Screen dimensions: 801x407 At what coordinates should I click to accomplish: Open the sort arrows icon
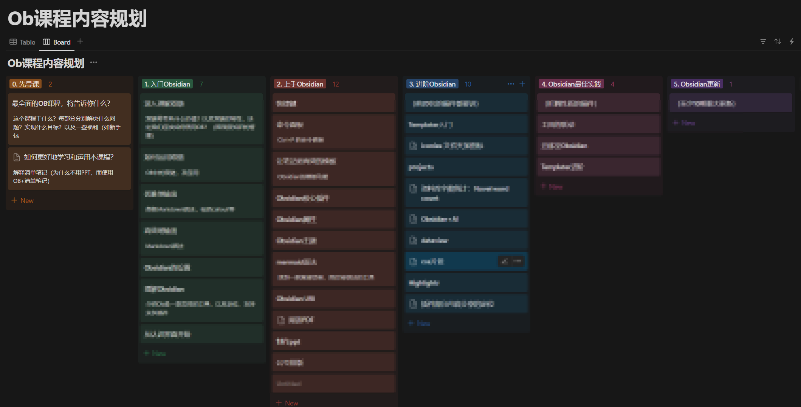point(777,42)
